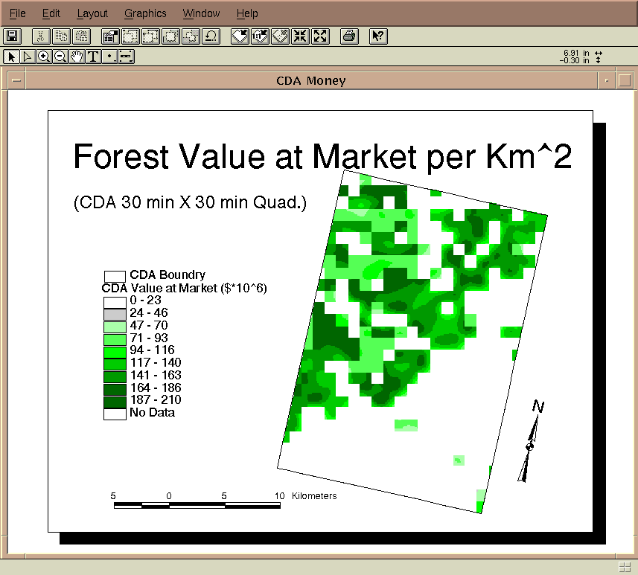Select the Pan hand tool

(77, 57)
